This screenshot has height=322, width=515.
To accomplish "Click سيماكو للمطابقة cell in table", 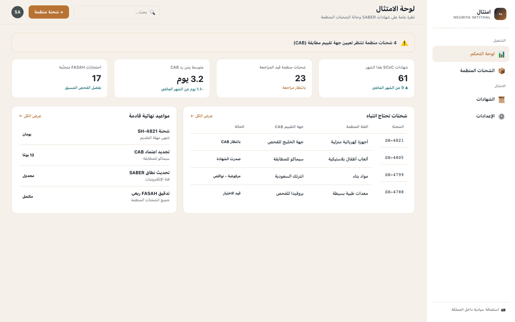I will [x=288, y=159].
